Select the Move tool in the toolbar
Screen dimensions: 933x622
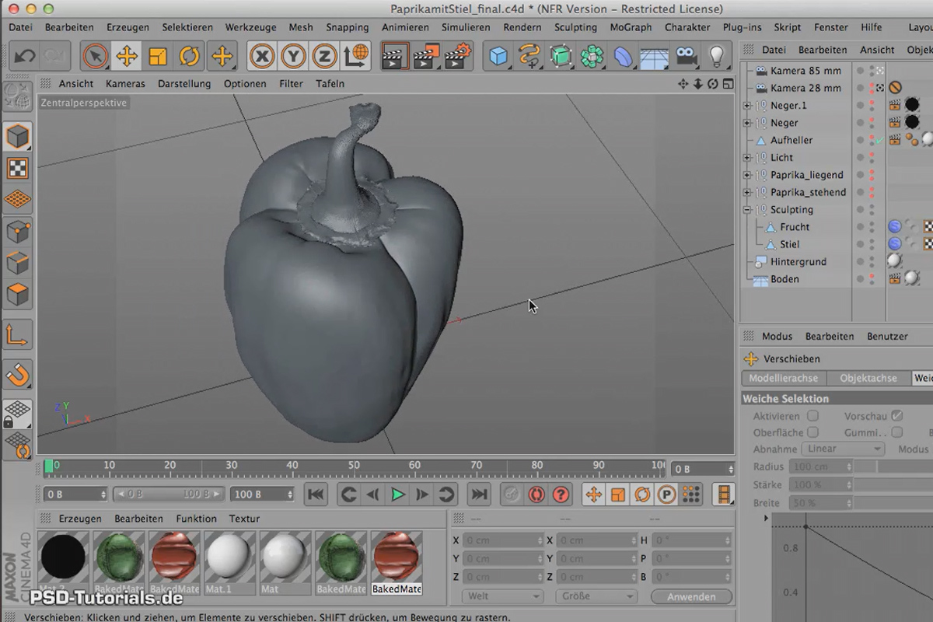127,55
